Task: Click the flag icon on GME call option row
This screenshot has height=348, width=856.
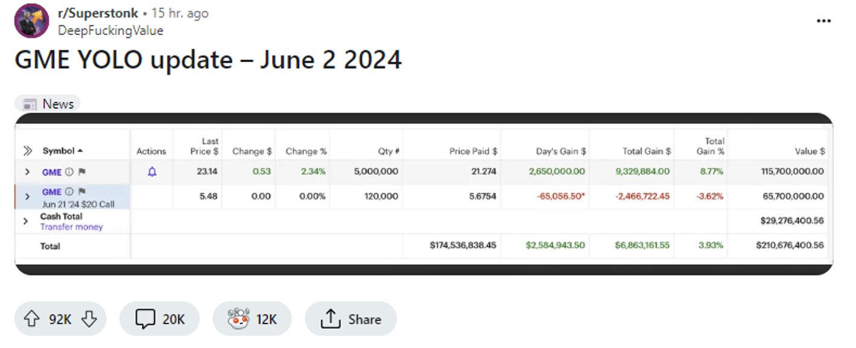Action: click(81, 192)
